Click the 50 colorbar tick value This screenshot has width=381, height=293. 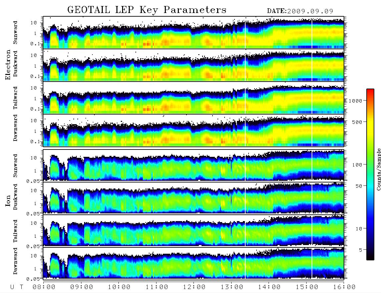(359, 186)
